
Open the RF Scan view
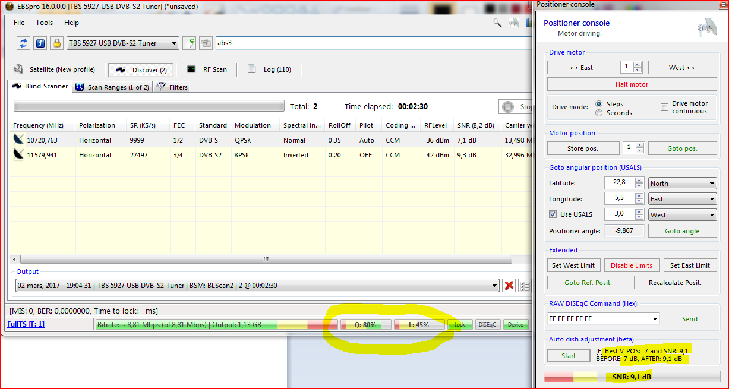click(207, 69)
